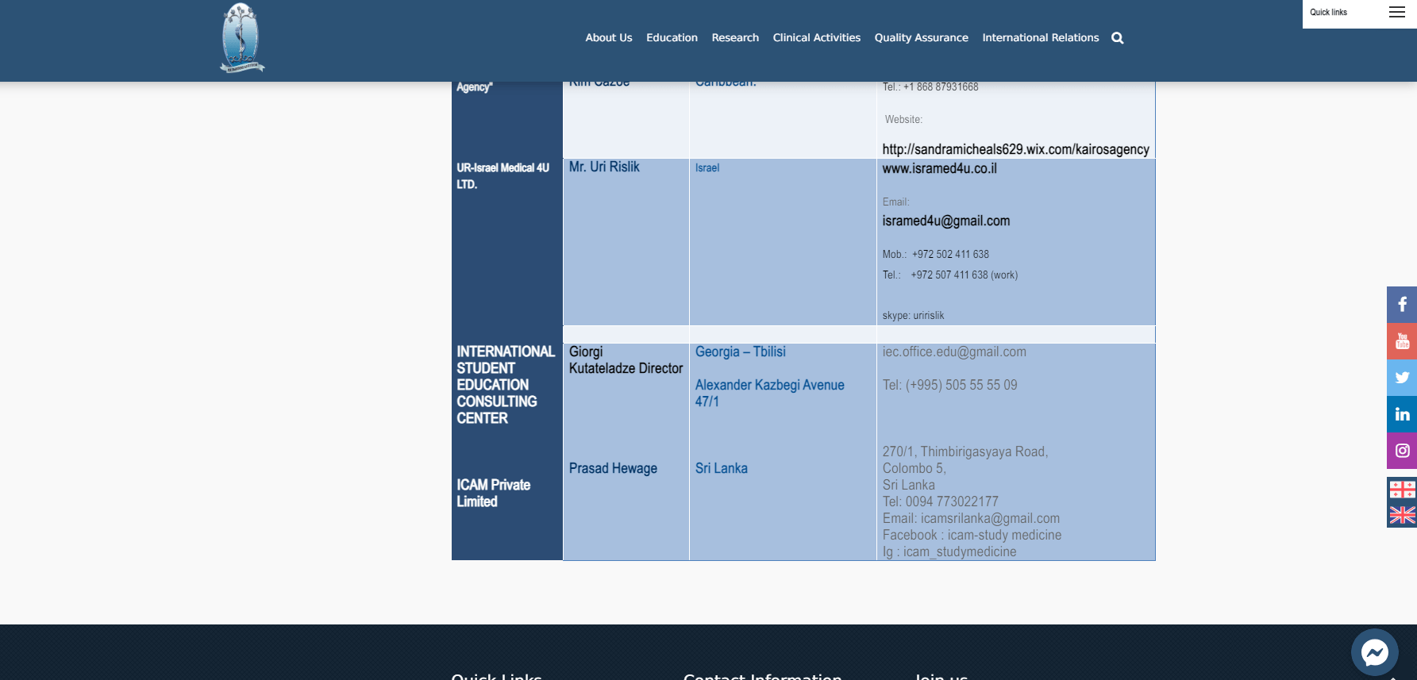
Task: Click the Sri Lanka country cell
Action: pyautogui.click(x=722, y=468)
